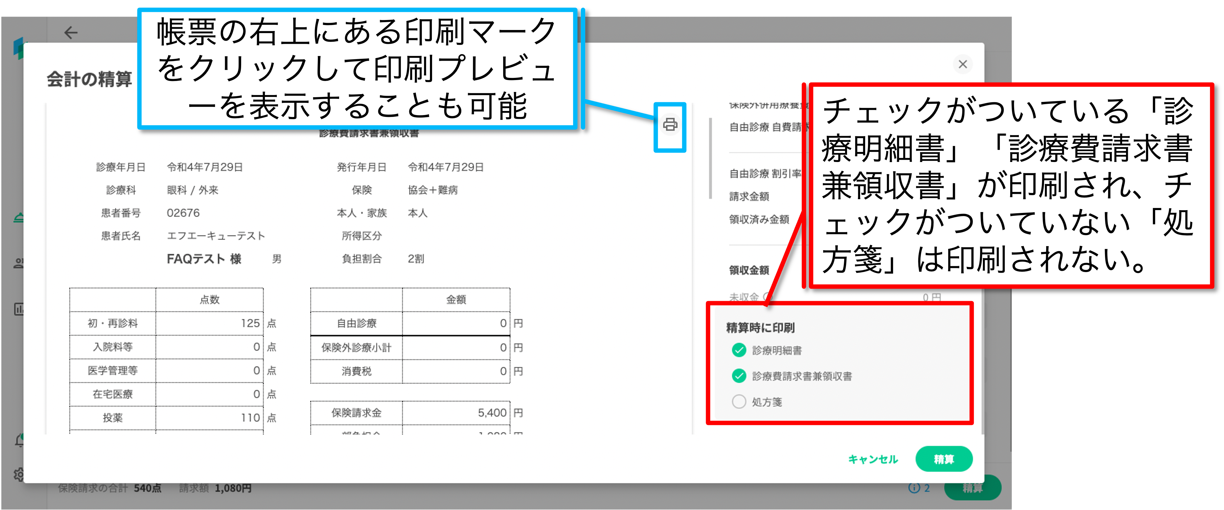Close the 会計の精算 dialog with X
The height and width of the screenshot is (510, 1224).
click(x=963, y=64)
